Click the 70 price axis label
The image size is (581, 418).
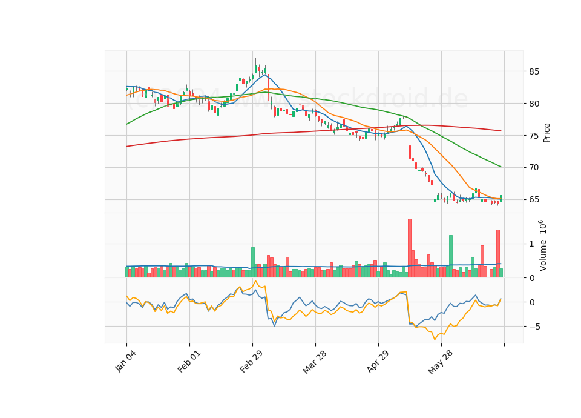(534, 168)
